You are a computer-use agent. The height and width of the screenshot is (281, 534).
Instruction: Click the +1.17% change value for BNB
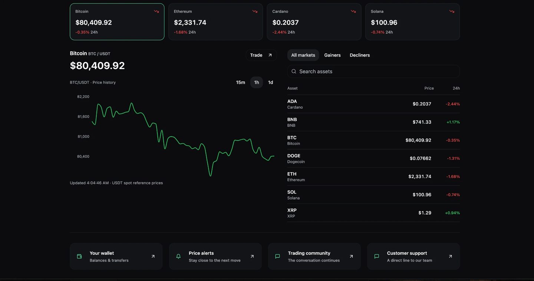[453, 122]
